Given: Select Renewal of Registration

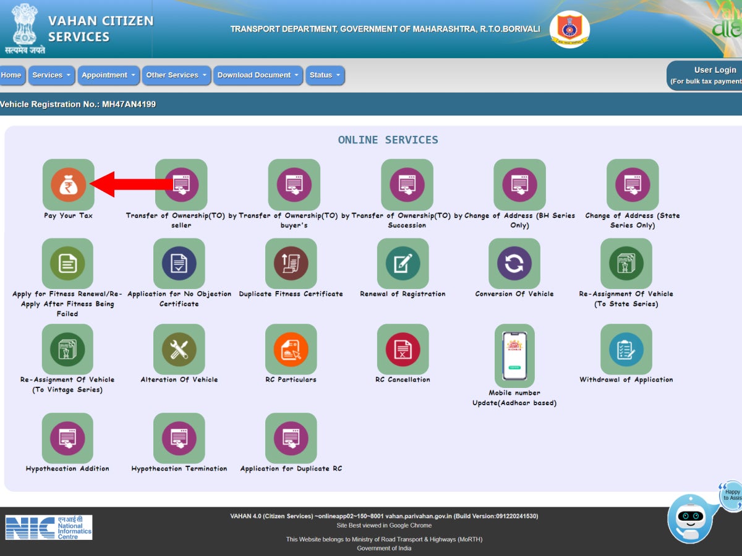Looking at the screenshot, I should (403, 264).
